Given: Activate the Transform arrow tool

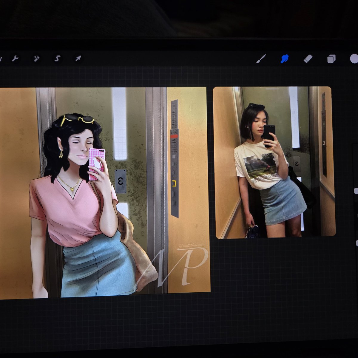Looking at the screenshot, I should coord(78,58).
